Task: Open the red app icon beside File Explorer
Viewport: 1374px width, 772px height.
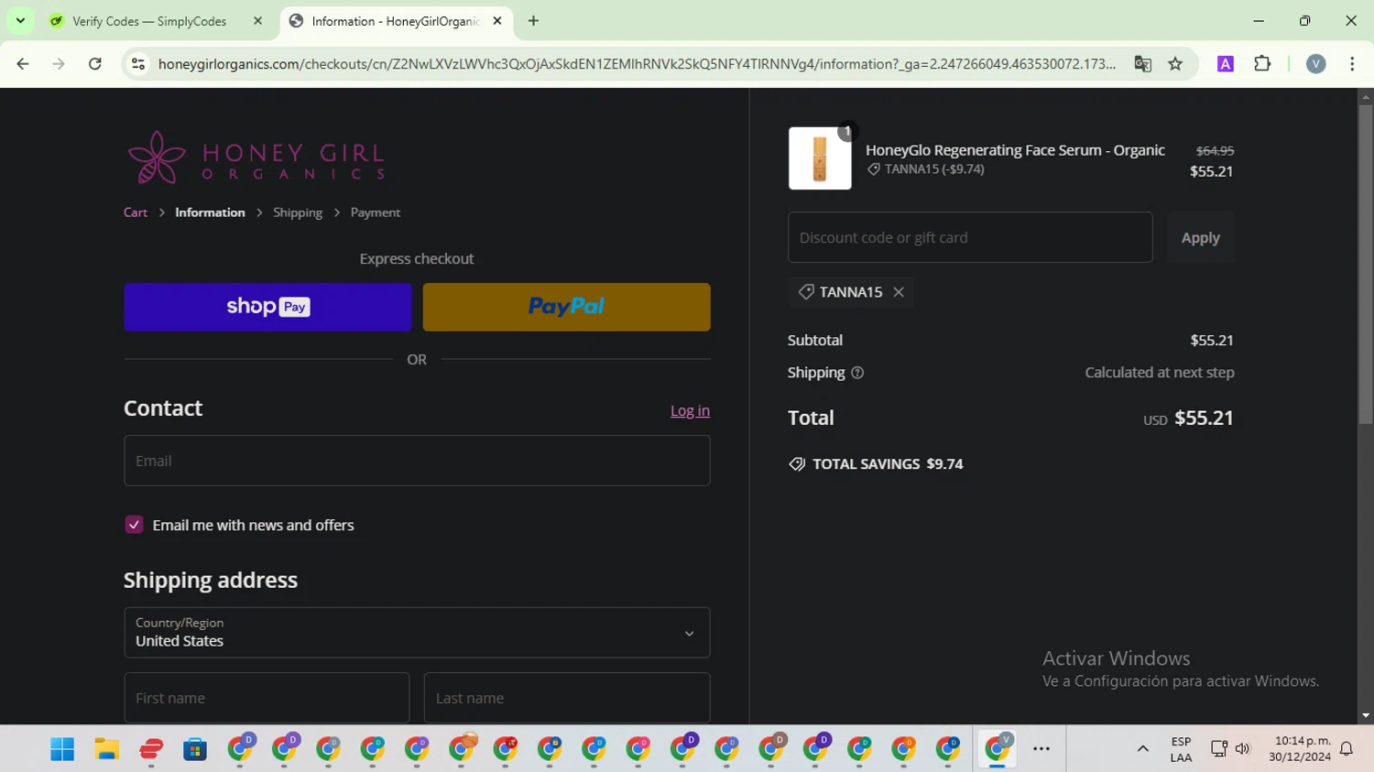Action: 151,749
